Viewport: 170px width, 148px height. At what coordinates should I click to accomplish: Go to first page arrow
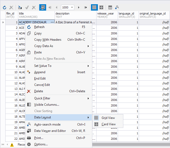[50, 7]
